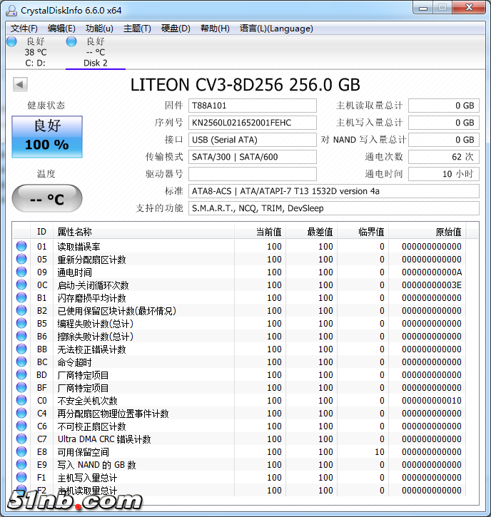Click status orb for C0 不安全关机次数
Image resolution: width=491 pixels, height=517 pixels.
coord(21,401)
